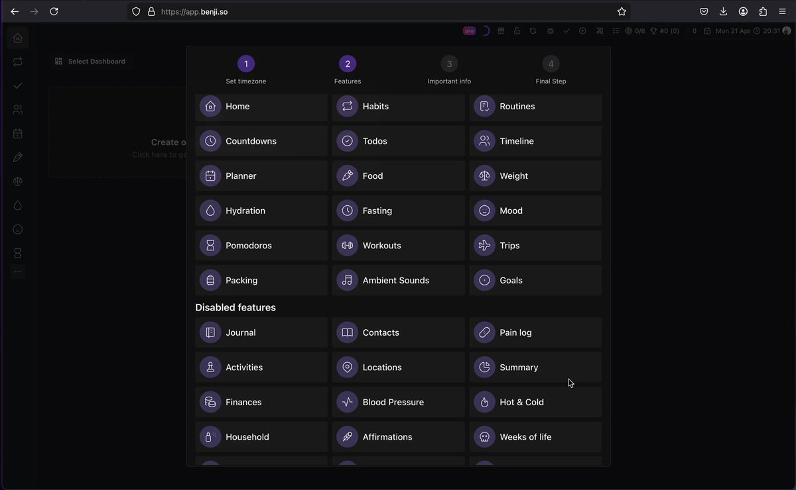Screen dimensions: 796x490
Task: Disable the Pomodoros feature tile
Action: coord(261,246)
